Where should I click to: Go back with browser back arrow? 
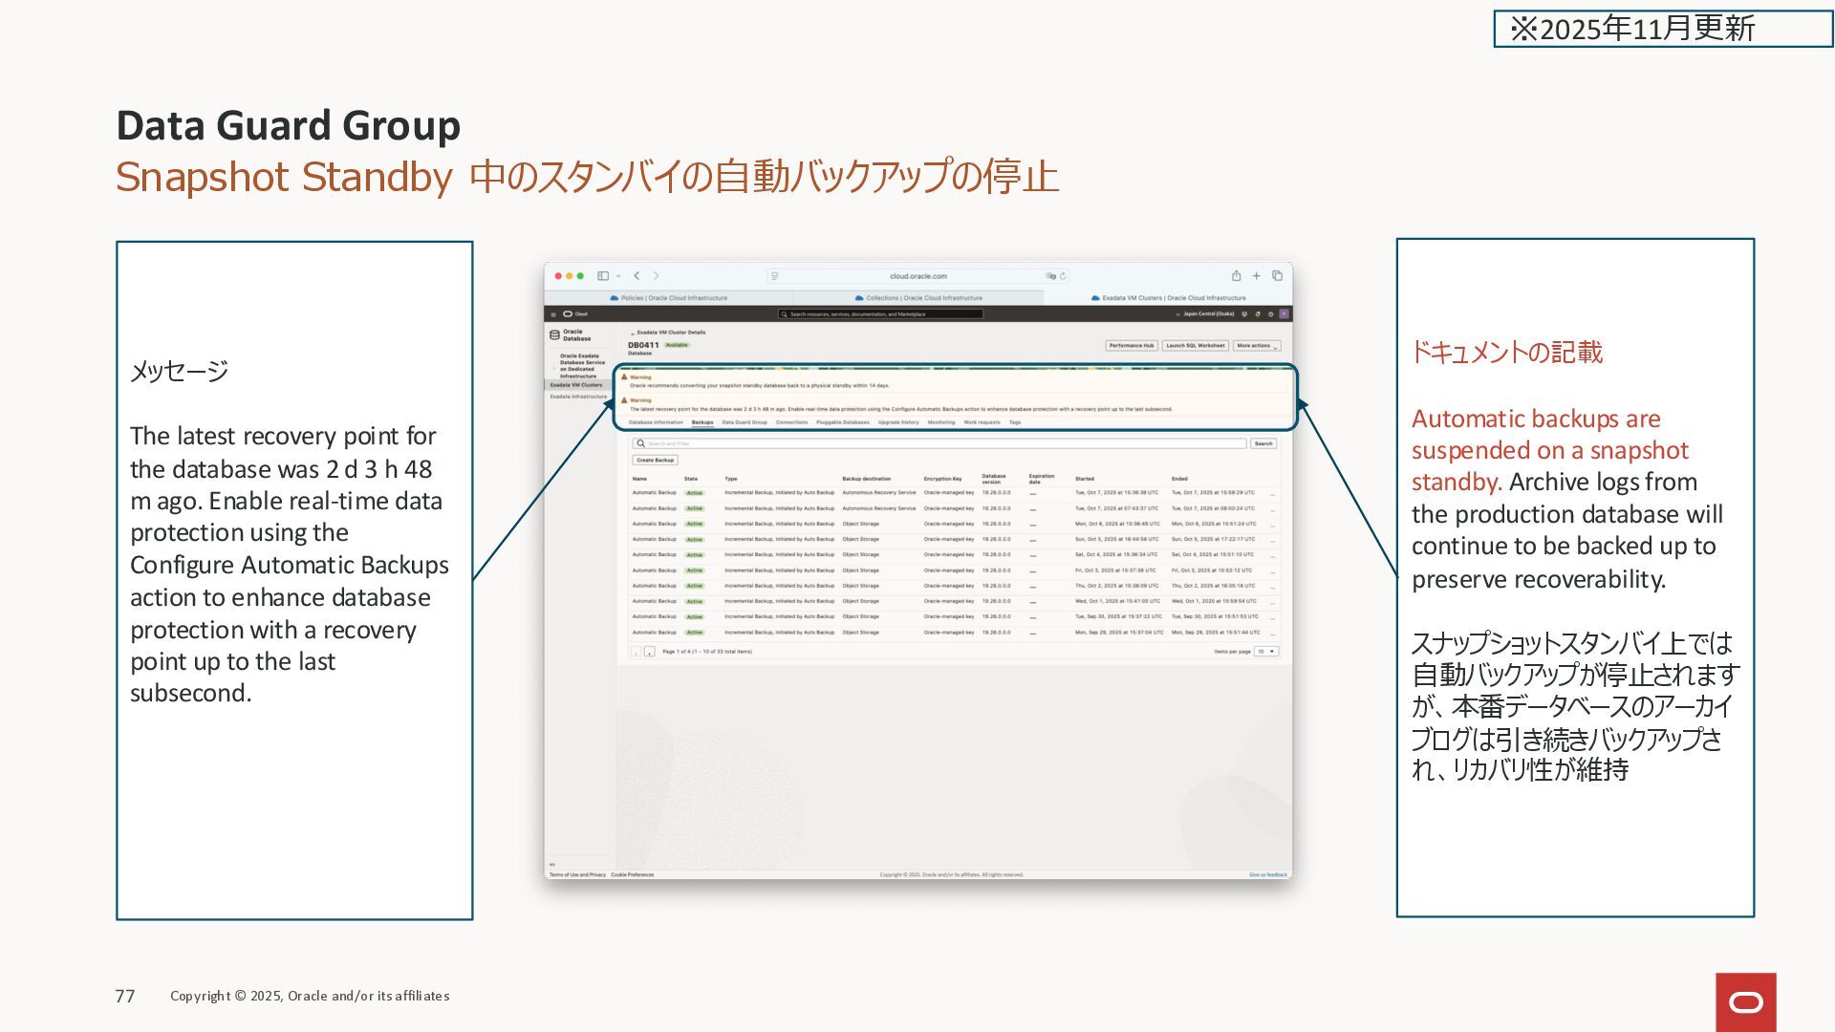637,276
